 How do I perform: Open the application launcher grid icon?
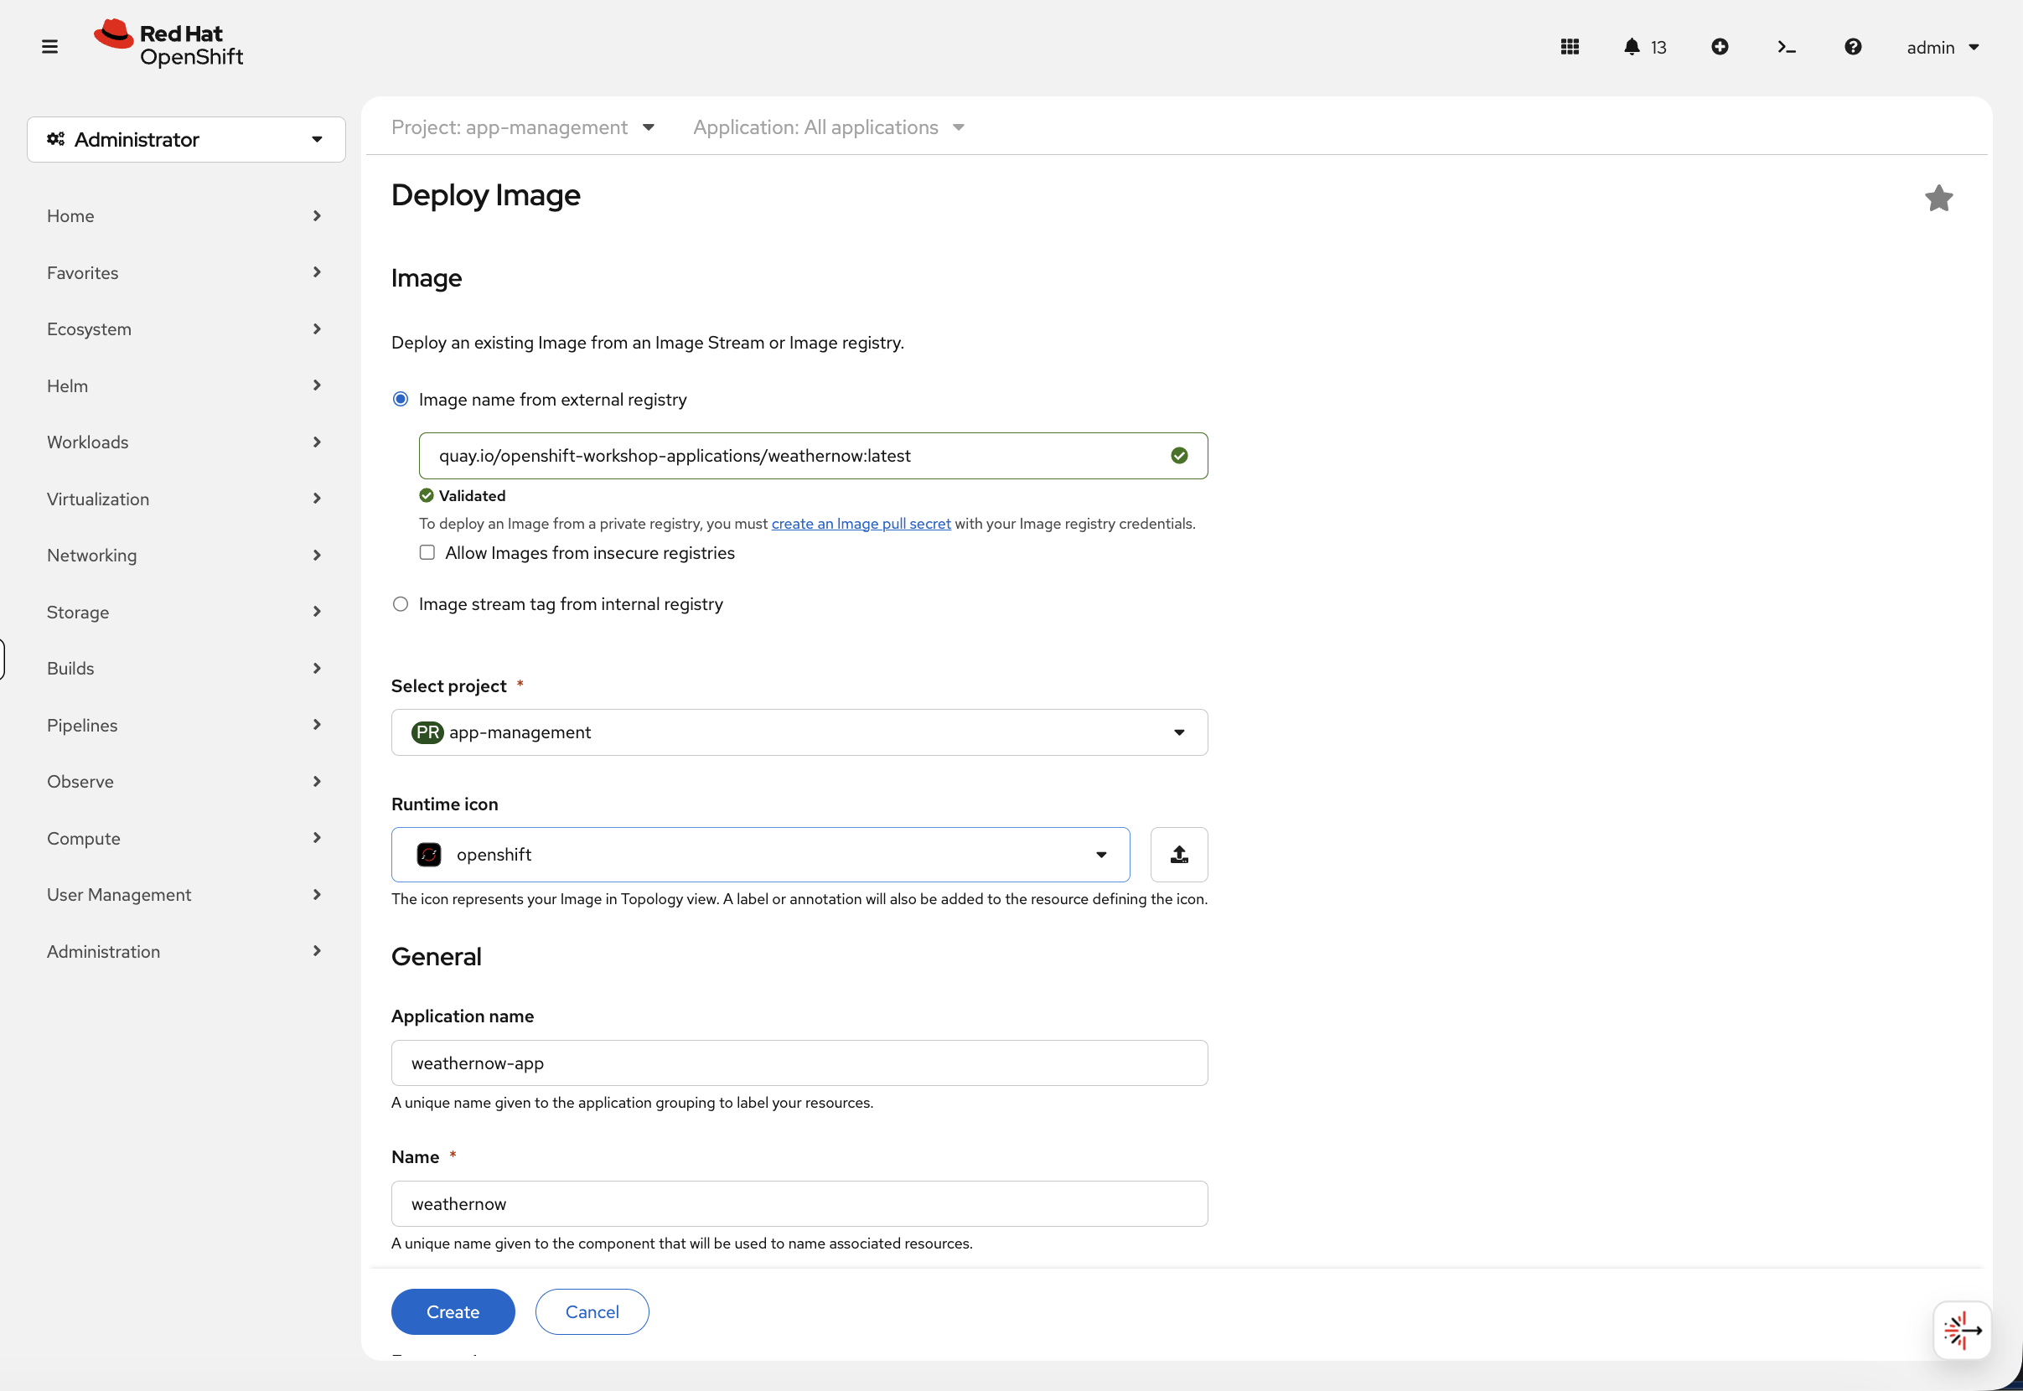coord(1569,46)
